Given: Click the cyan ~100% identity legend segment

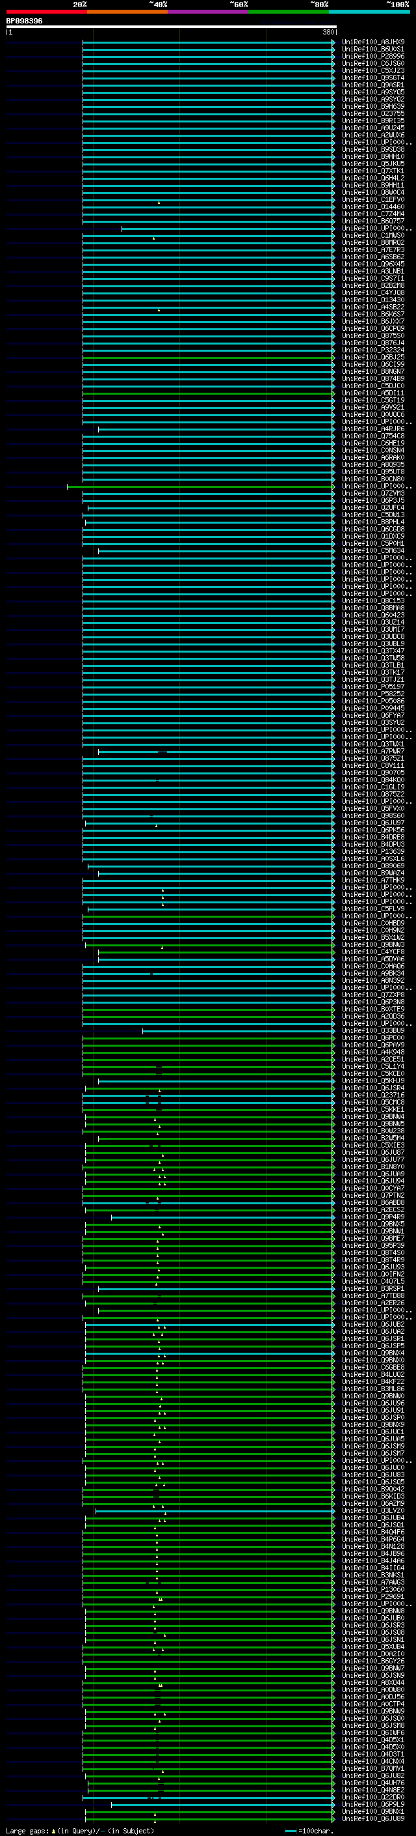Looking at the screenshot, I should (x=369, y=12).
